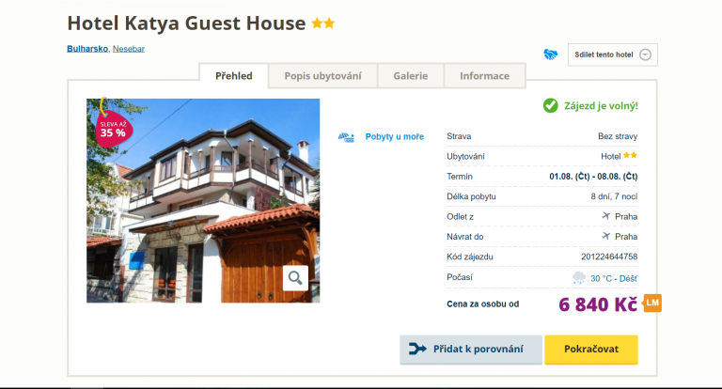Open the Bulharsko country link

[x=87, y=49]
